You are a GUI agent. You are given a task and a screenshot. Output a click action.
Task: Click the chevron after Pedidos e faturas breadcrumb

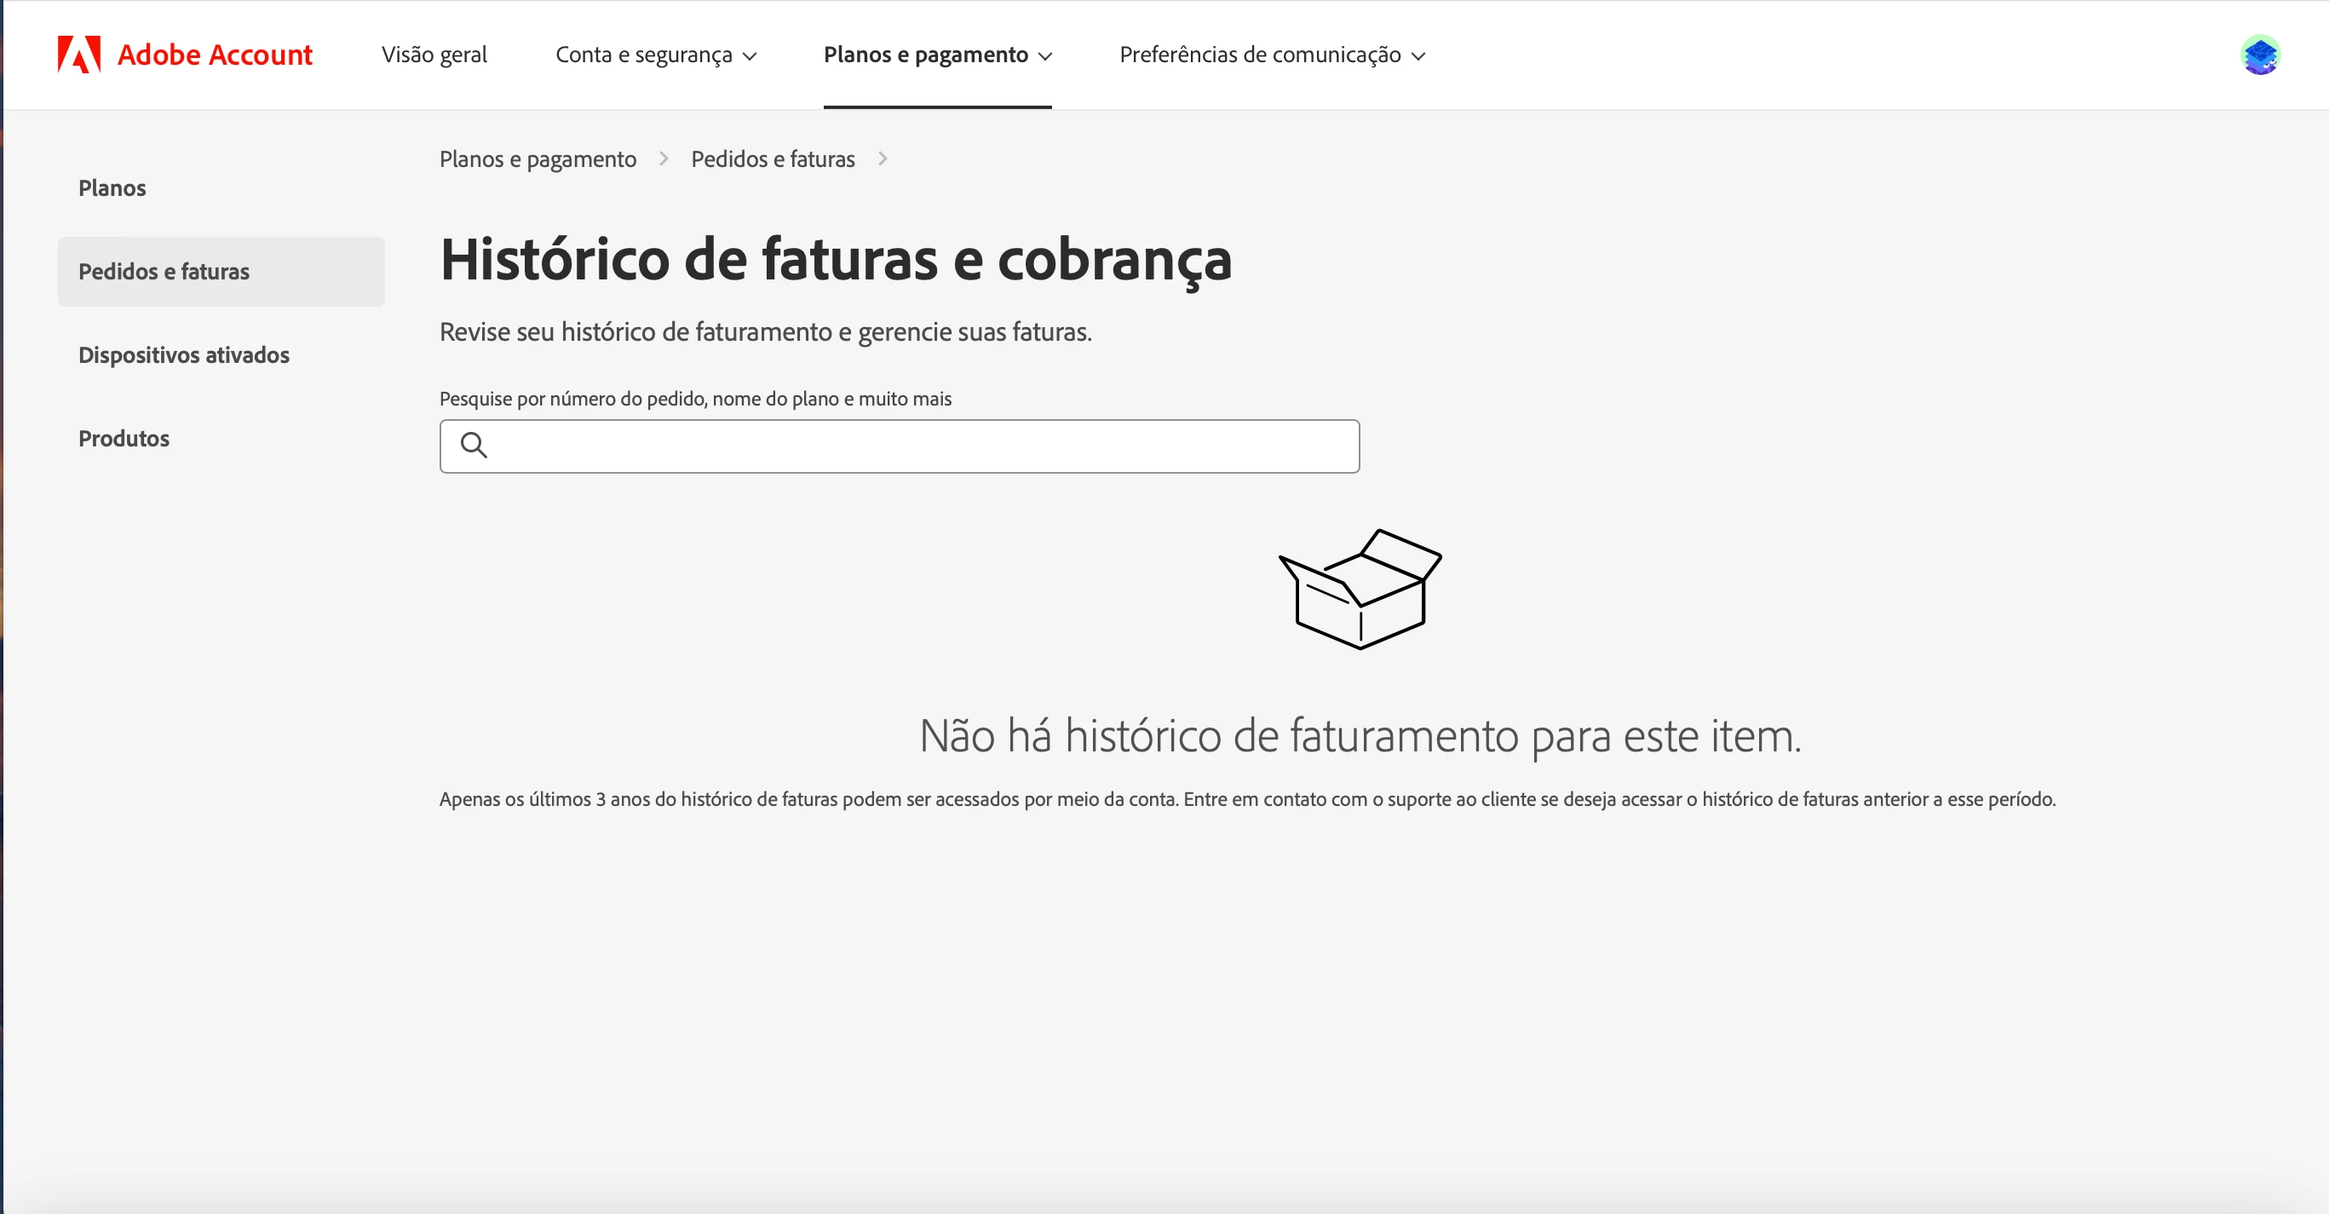tap(883, 159)
